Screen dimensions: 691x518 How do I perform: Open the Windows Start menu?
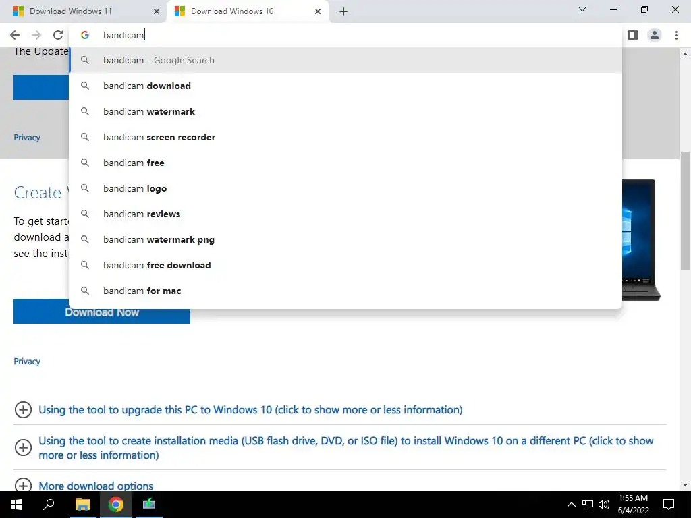[x=16, y=505]
